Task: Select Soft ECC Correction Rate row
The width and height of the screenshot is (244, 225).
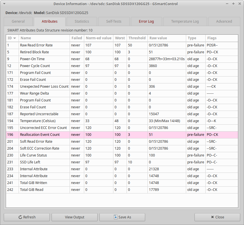Action: (x=122, y=148)
